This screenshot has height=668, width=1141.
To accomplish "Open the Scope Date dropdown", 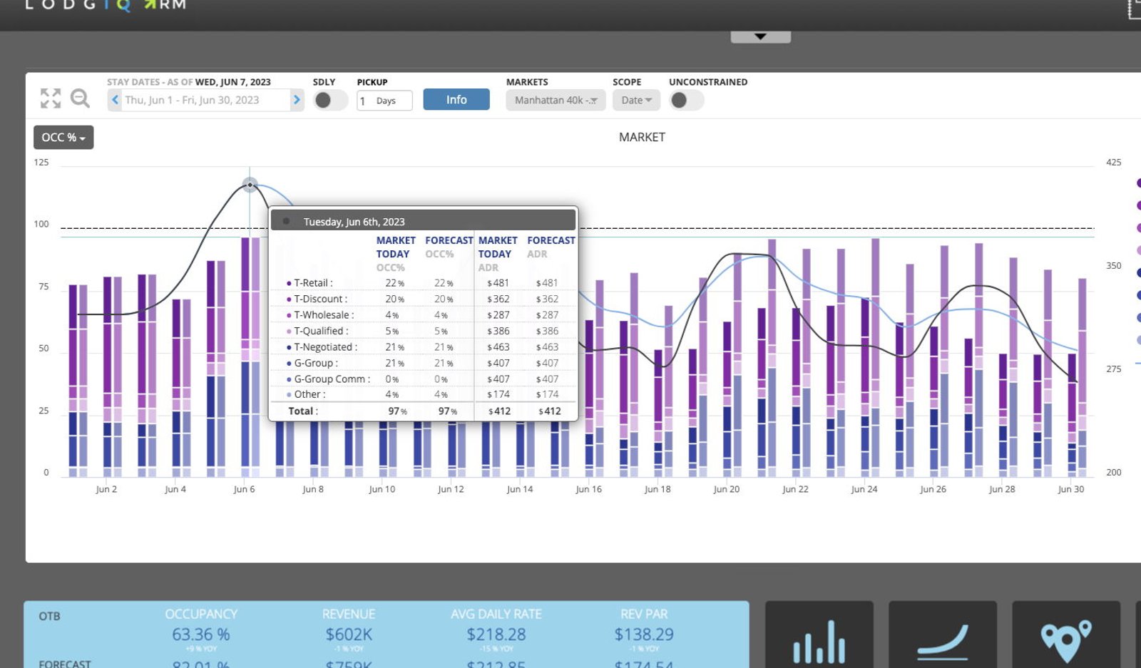I will pos(636,100).
